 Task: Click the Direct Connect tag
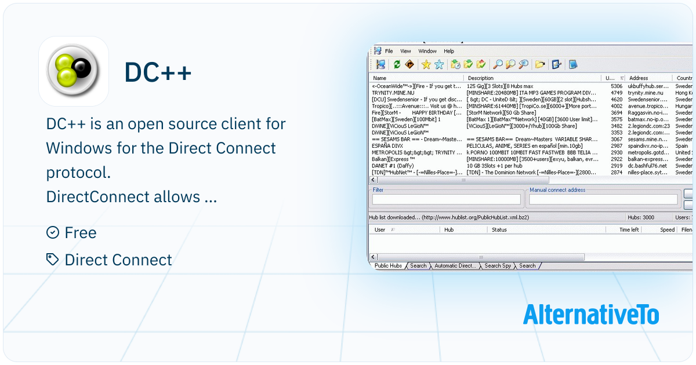(x=118, y=260)
